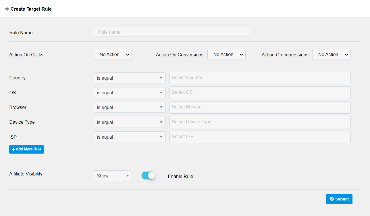Click the Create Target Rule heading
This screenshot has height=216, width=370.
[x=31, y=9]
